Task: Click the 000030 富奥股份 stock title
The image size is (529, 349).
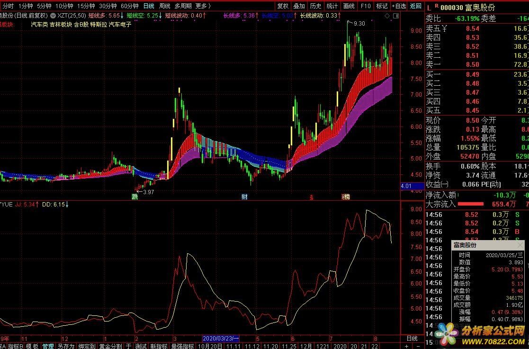Action: [x=467, y=8]
